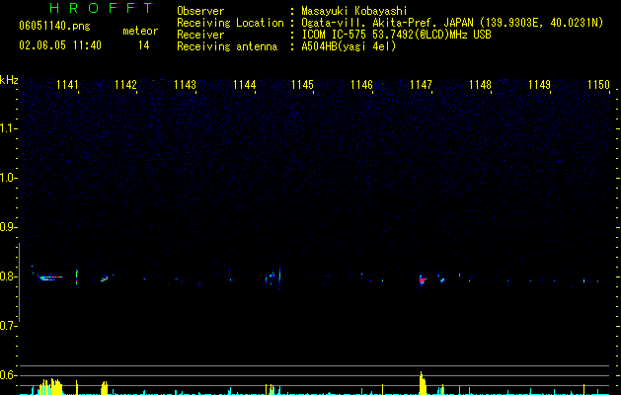Click the HROFFT title text
This screenshot has height=395, width=621.
pos(102,8)
